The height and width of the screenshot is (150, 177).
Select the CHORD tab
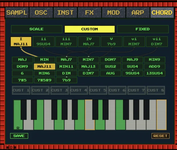point(162,13)
